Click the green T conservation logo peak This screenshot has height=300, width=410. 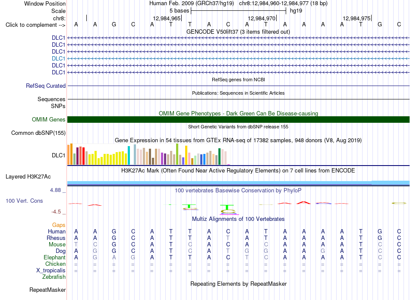[227, 207]
